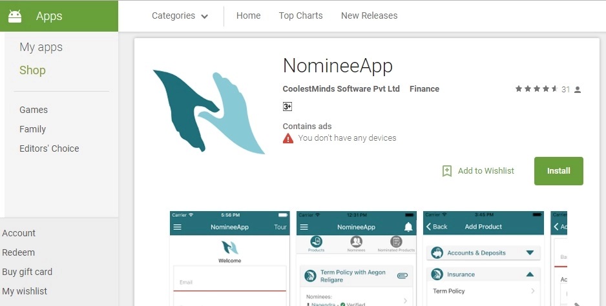Viewport: 606px width, 306px height.
Task: Open Games category in sidebar
Action: pos(34,110)
